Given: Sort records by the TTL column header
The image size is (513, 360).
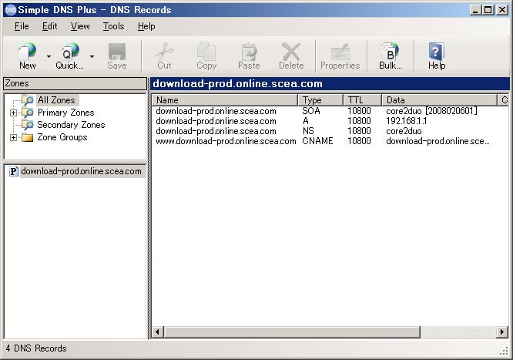Looking at the screenshot, I should coord(363,100).
